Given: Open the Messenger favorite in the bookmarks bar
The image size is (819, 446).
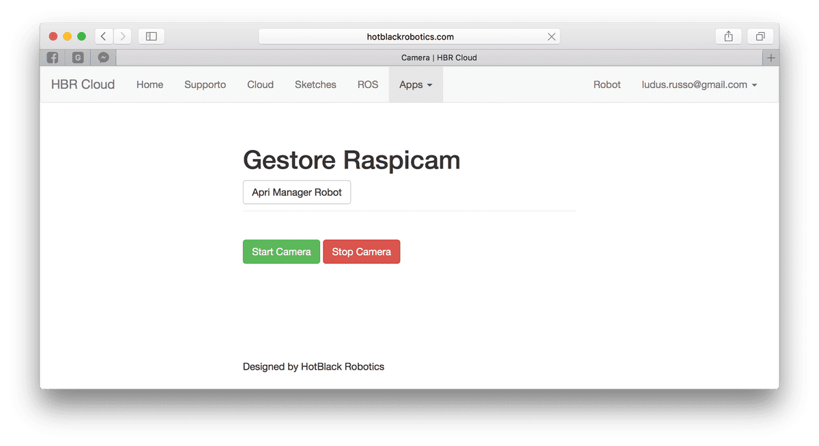Looking at the screenshot, I should [103, 57].
